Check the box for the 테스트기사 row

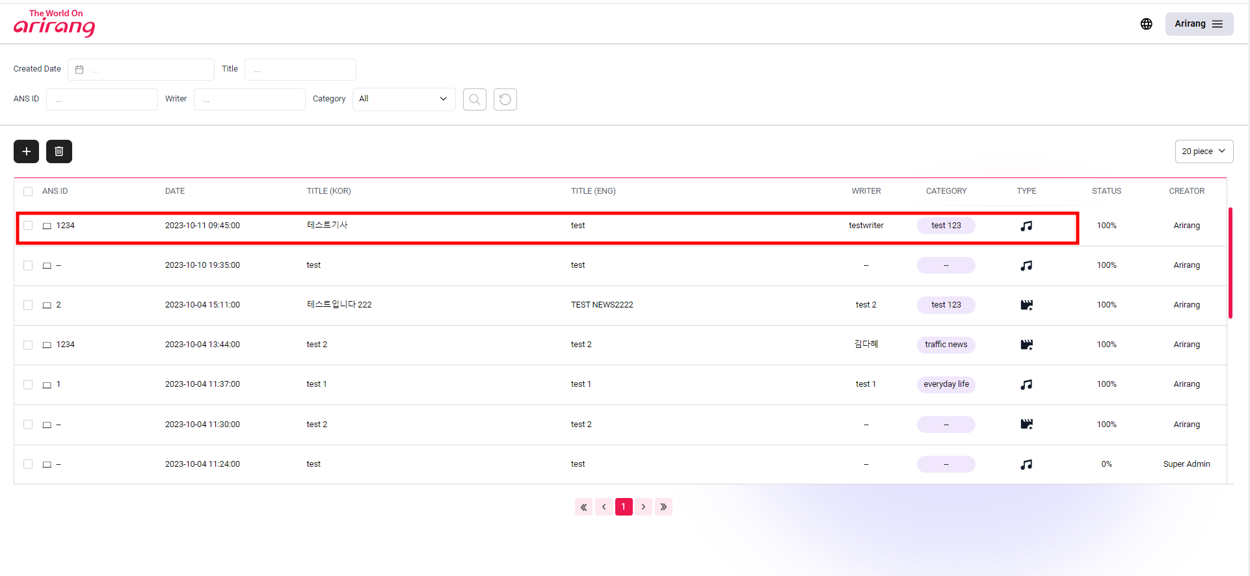click(x=28, y=226)
